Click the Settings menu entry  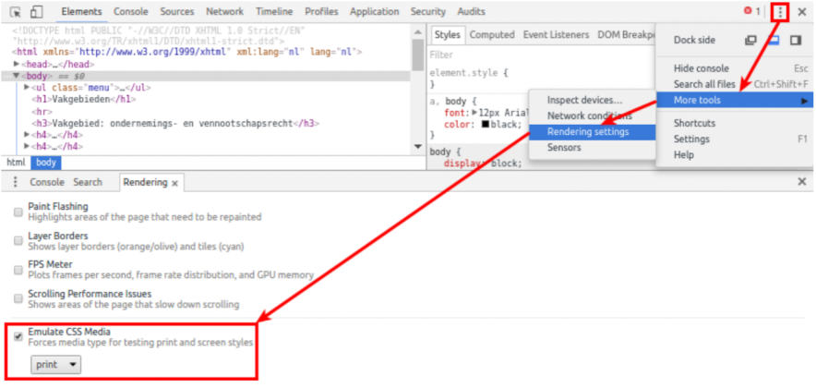coord(691,139)
